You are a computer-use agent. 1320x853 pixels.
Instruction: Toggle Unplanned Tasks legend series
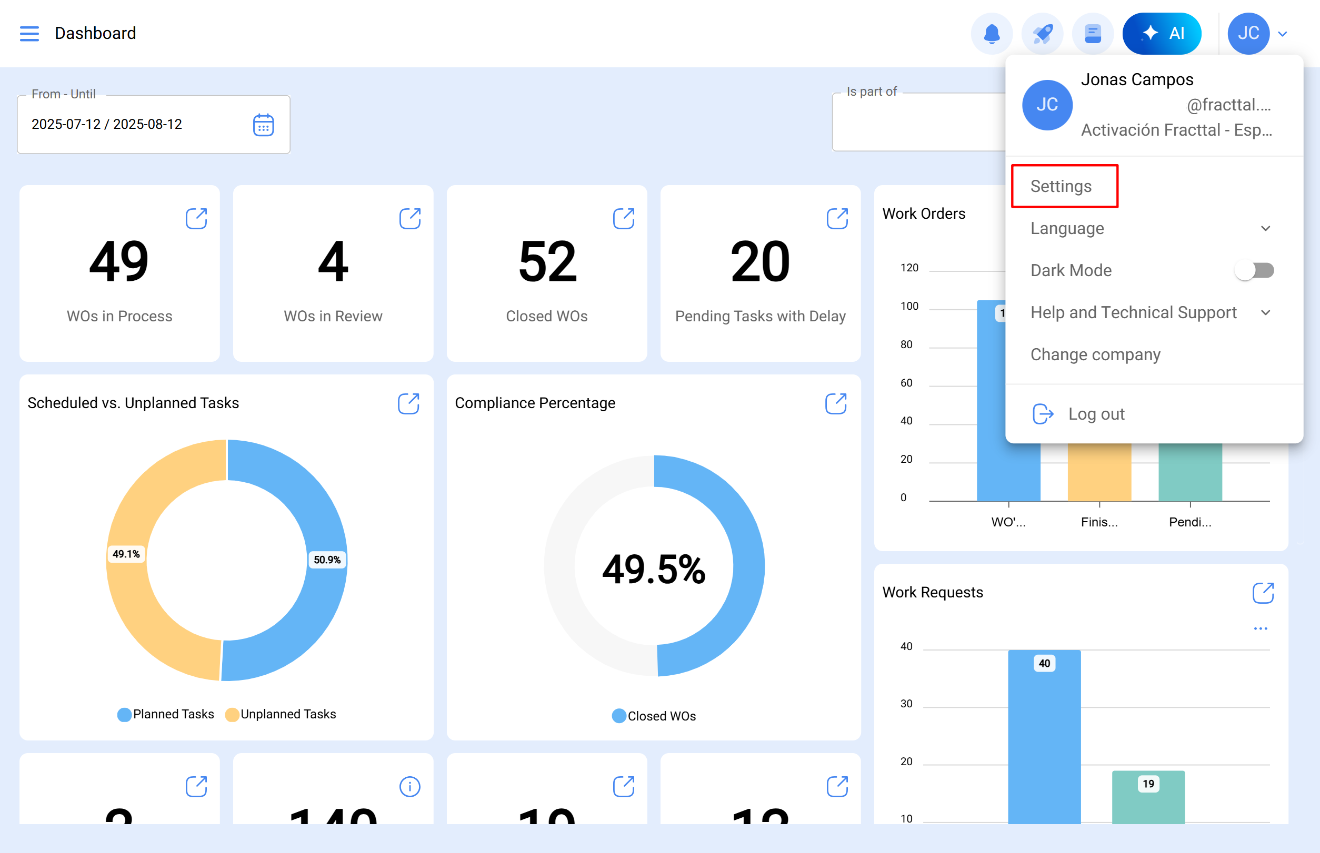(x=281, y=715)
